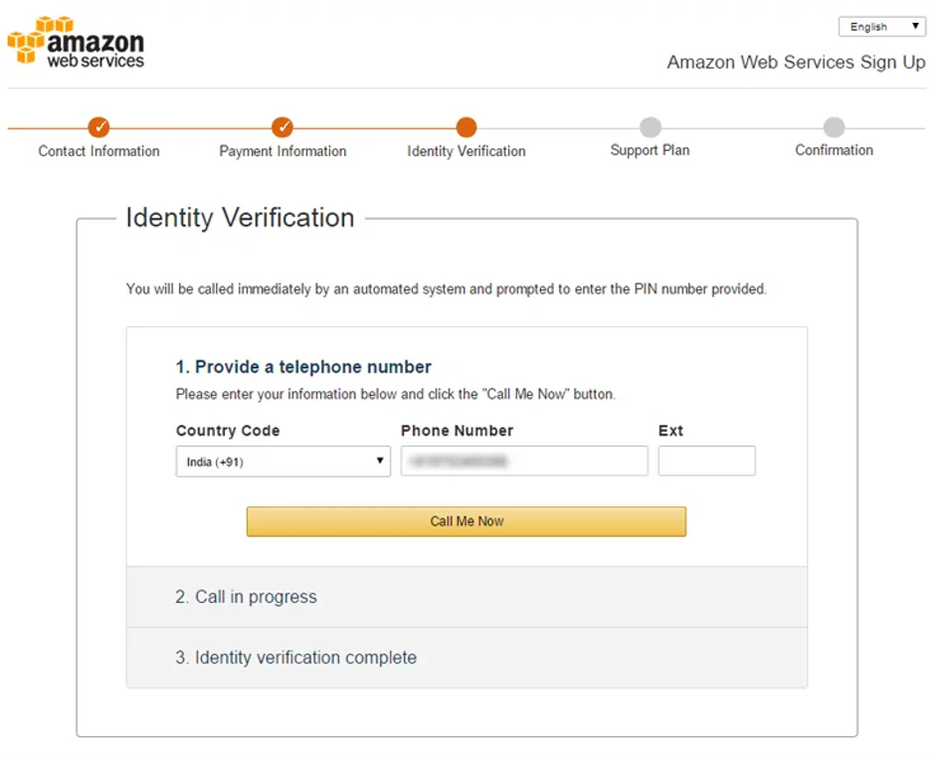This screenshot has height=760, width=936.
Task: Click the Call Me Now button
Action: pos(467,521)
